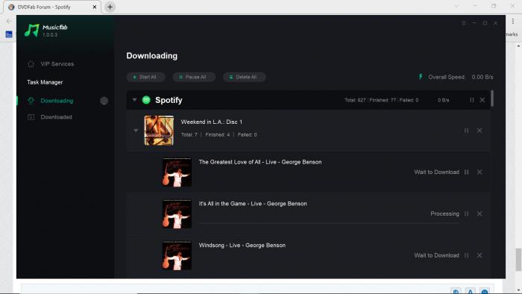Pause It's All in the Game track
The width and height of the screenshot is (522, 294).
pos(466,213)
